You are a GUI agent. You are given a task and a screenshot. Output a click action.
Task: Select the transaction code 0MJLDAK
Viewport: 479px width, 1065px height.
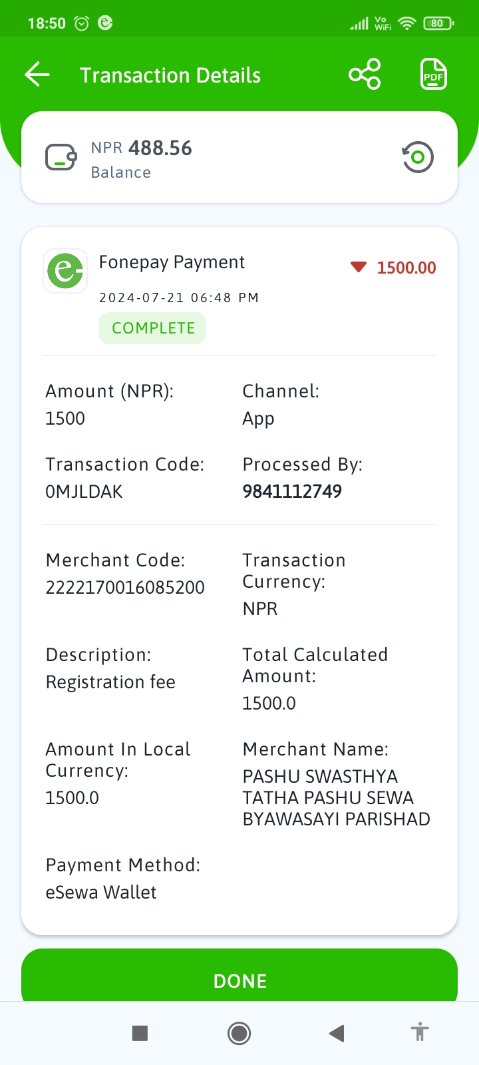click(x=84, y=492)
